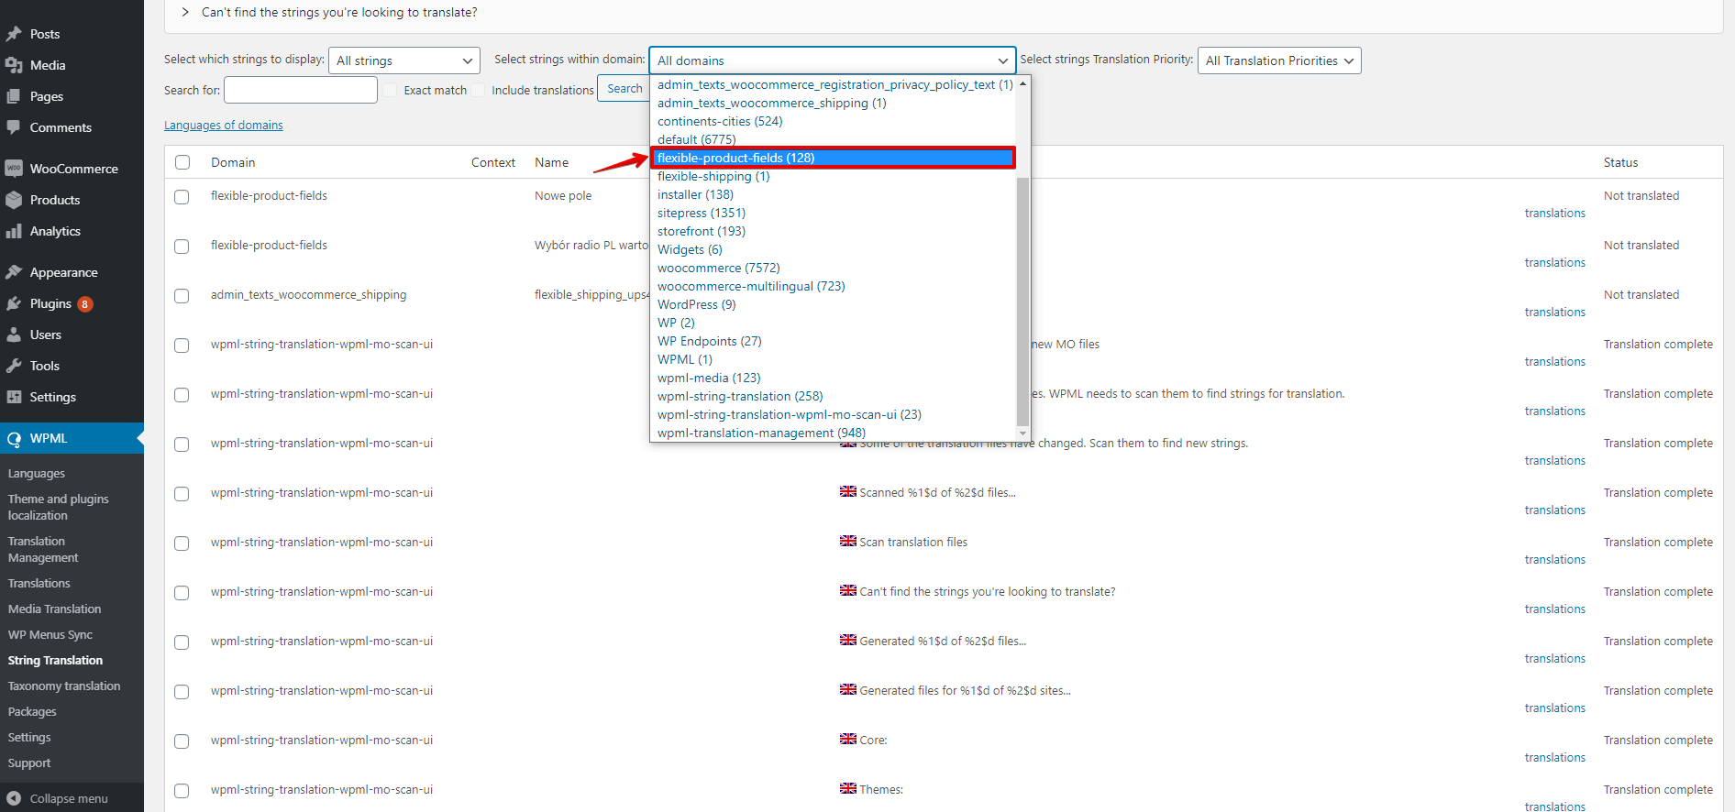Click scroll-down arrow of domain list
Image resolution: width=1735 pixels, height=812 pixels.
[x=1022, y=433]
